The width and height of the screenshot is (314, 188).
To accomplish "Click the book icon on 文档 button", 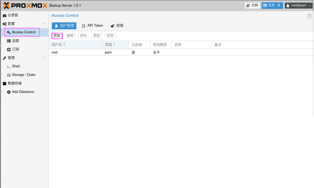I will 248,6.
